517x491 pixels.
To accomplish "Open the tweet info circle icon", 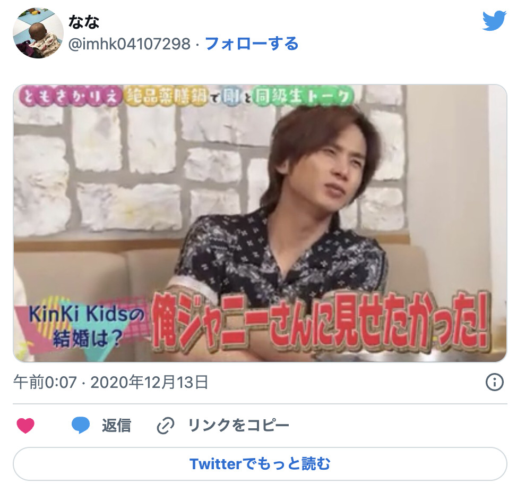I will (494, 383).
